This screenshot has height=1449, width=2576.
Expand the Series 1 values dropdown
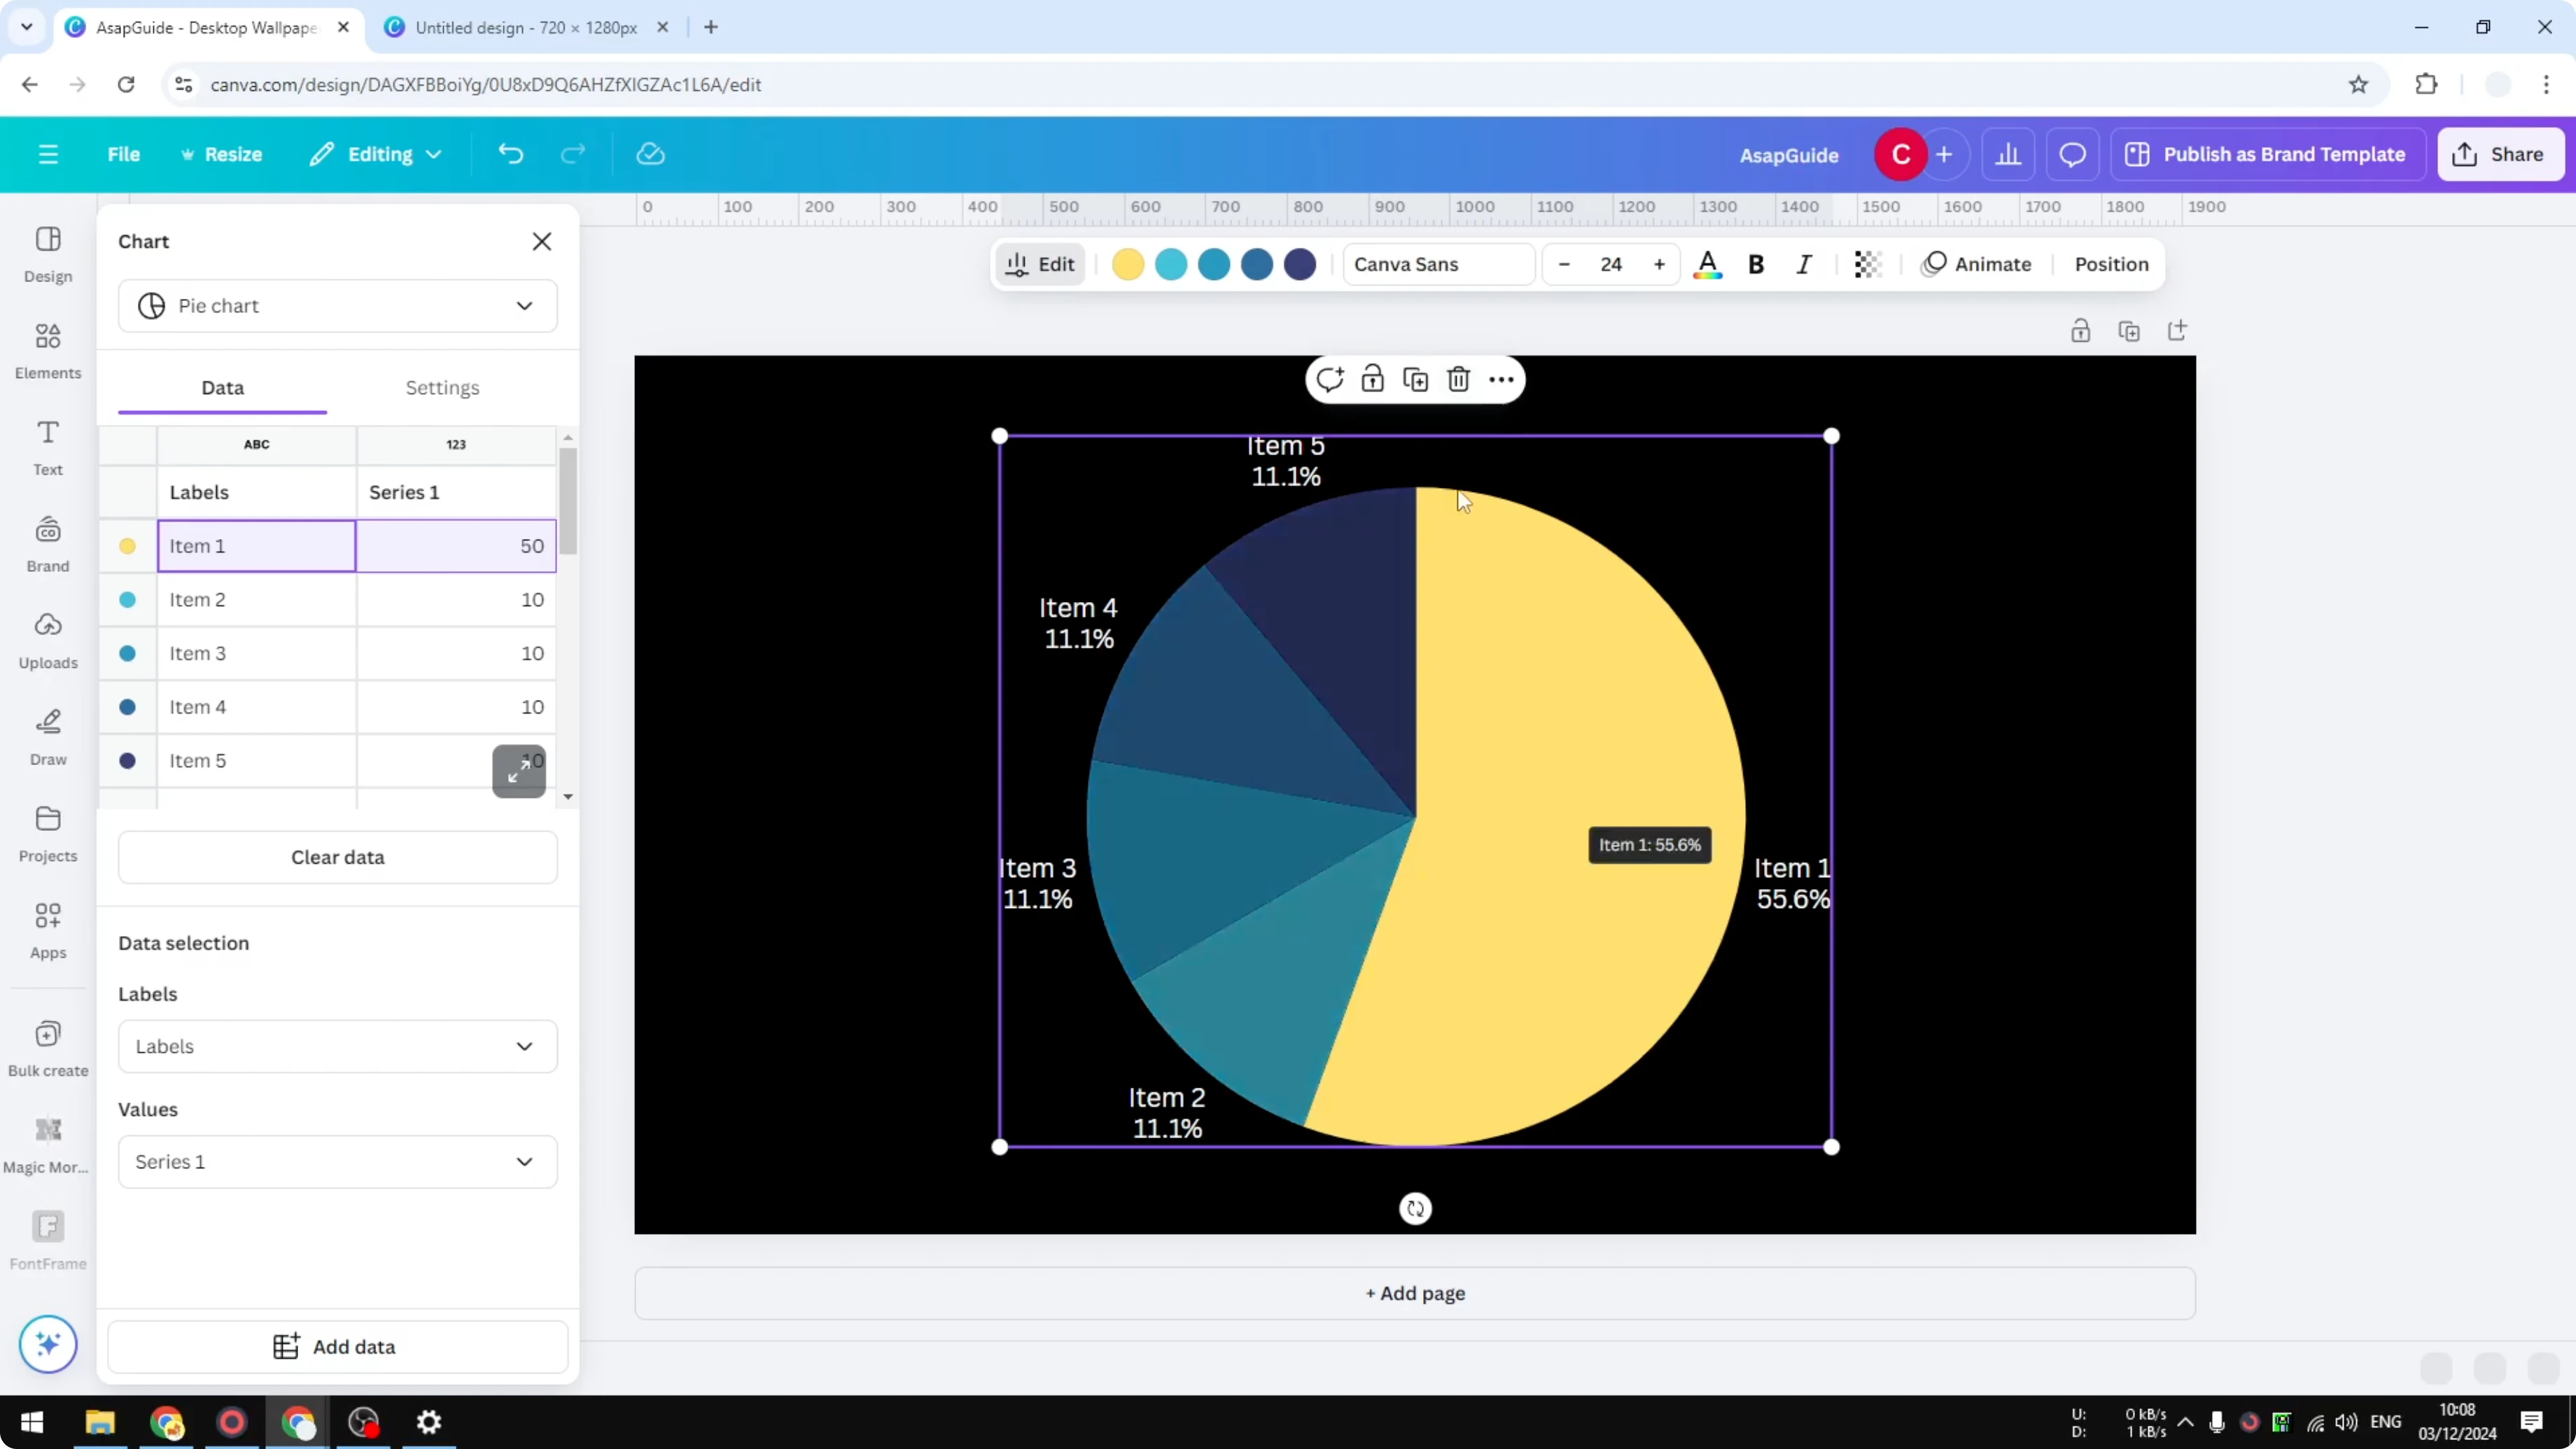(x=338, y=1161)
